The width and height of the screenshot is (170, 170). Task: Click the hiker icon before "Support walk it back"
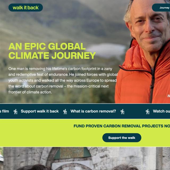[x=15, y=112]
